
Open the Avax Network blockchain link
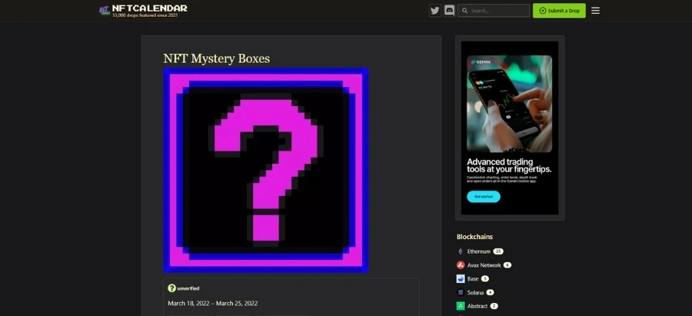tap(484, 265)
